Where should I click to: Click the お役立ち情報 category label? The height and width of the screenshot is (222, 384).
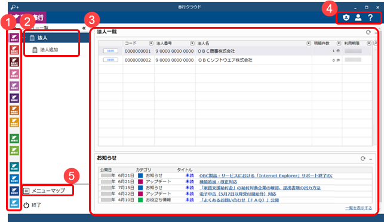158,200
